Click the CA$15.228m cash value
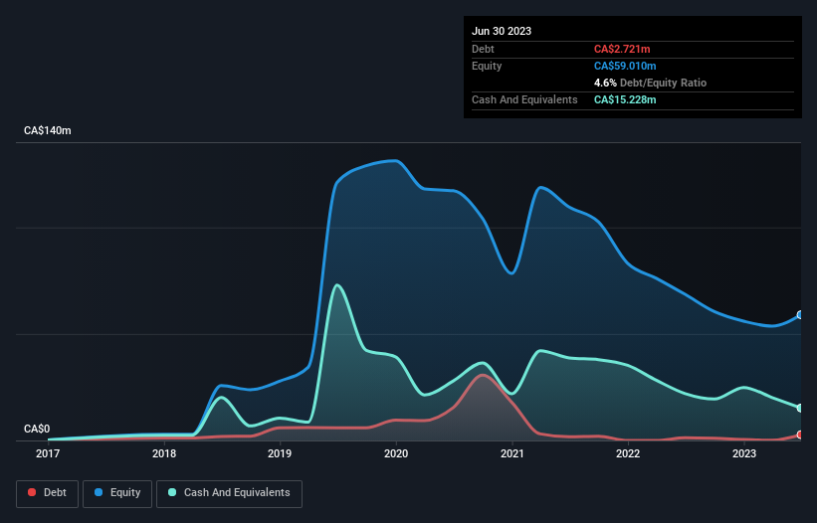 click(x=625, y=99)
